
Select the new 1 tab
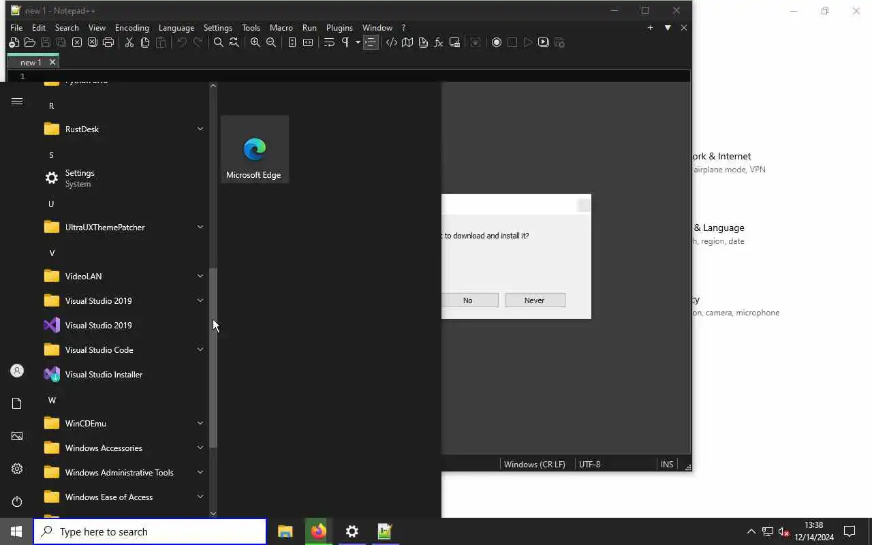click(x=31, y=62)
